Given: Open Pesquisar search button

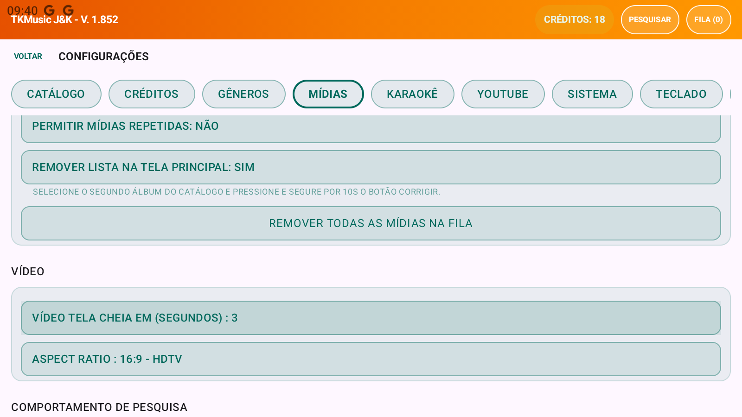Looking at the screenshot, I should point(650,19).
